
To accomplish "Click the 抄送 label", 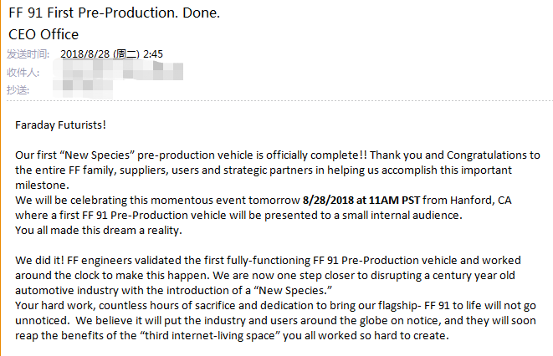I will click(x=18, y=90).
